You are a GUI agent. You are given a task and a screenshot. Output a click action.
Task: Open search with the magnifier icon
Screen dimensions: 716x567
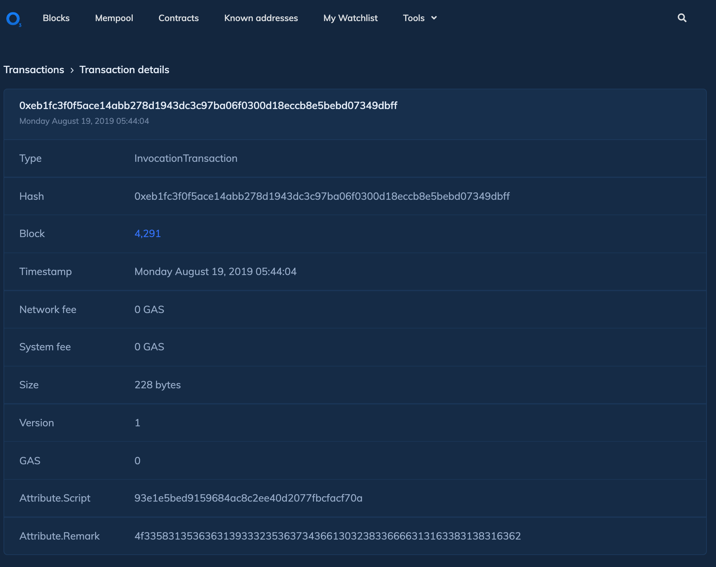point(682,18)
